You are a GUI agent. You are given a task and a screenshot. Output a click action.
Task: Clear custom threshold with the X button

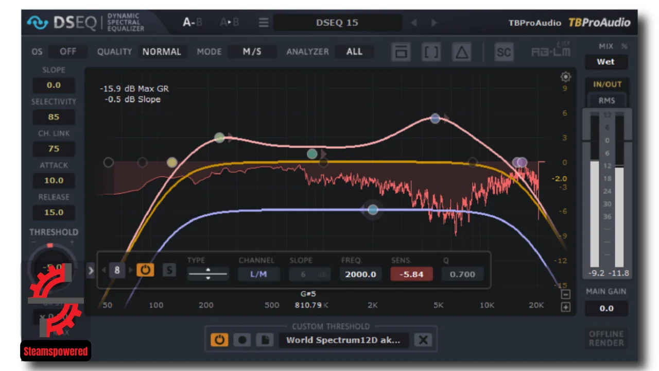click(423, 340)
